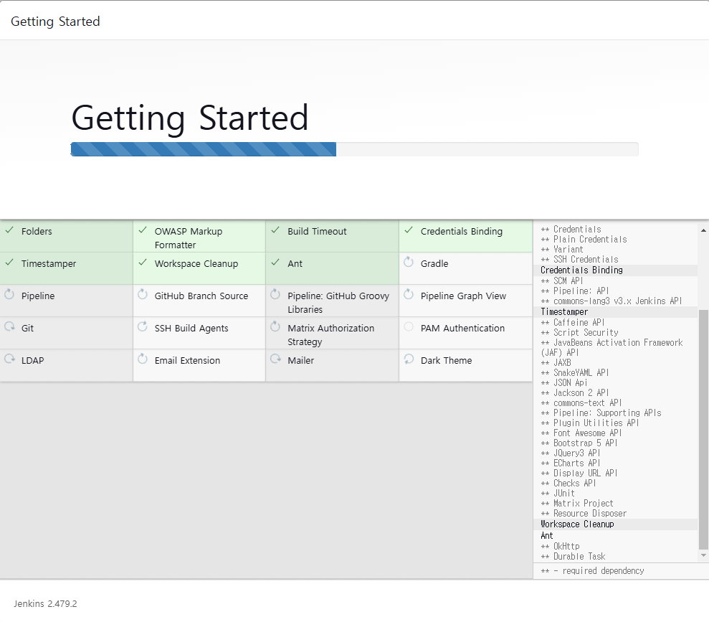
Task: Click the checkmark icon next to Ant
Action: point(275,263)
